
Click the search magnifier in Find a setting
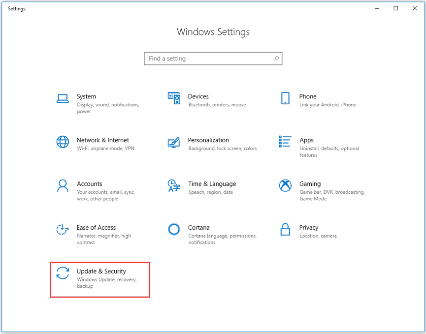[x=276, y=58]
